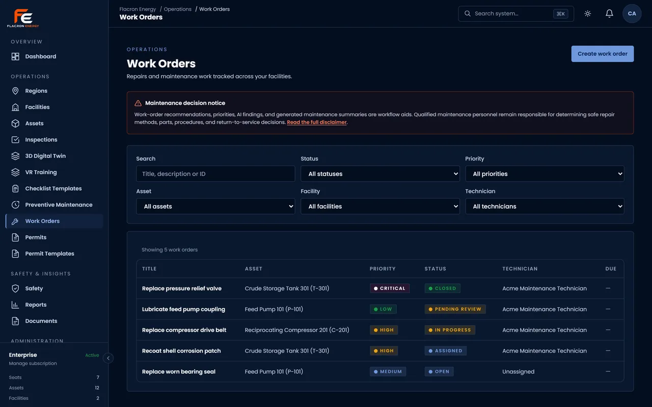652x407 pixels.
Task: Click Flacron Energy in the breadcrumb
Action: click(x=138, y=9)
